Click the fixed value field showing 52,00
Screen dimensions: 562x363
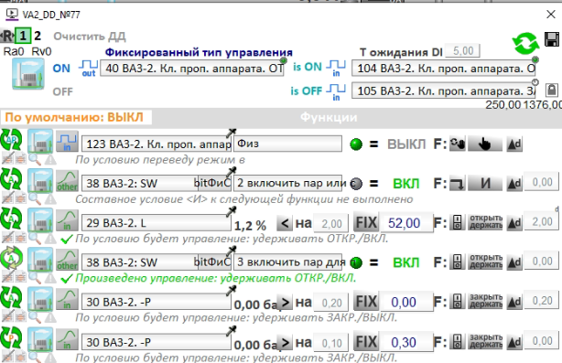point(405,223)
